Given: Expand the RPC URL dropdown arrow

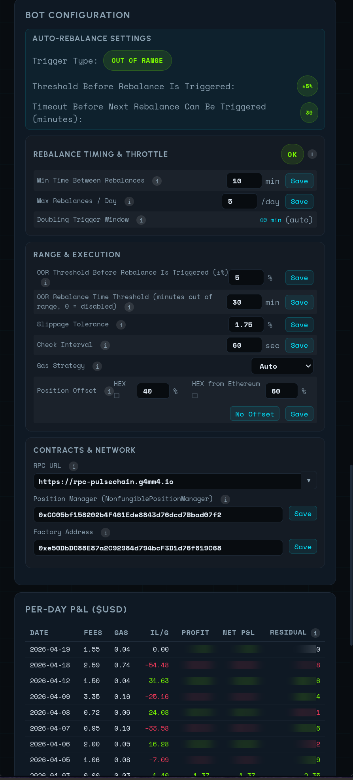Looking at the screenshot, I should click(x=309, y=480).
